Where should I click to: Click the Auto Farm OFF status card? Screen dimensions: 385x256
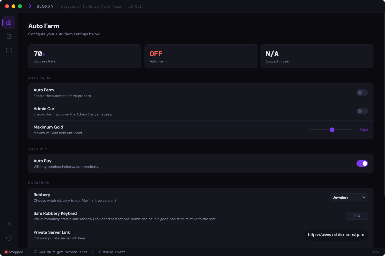coord(201,56)
